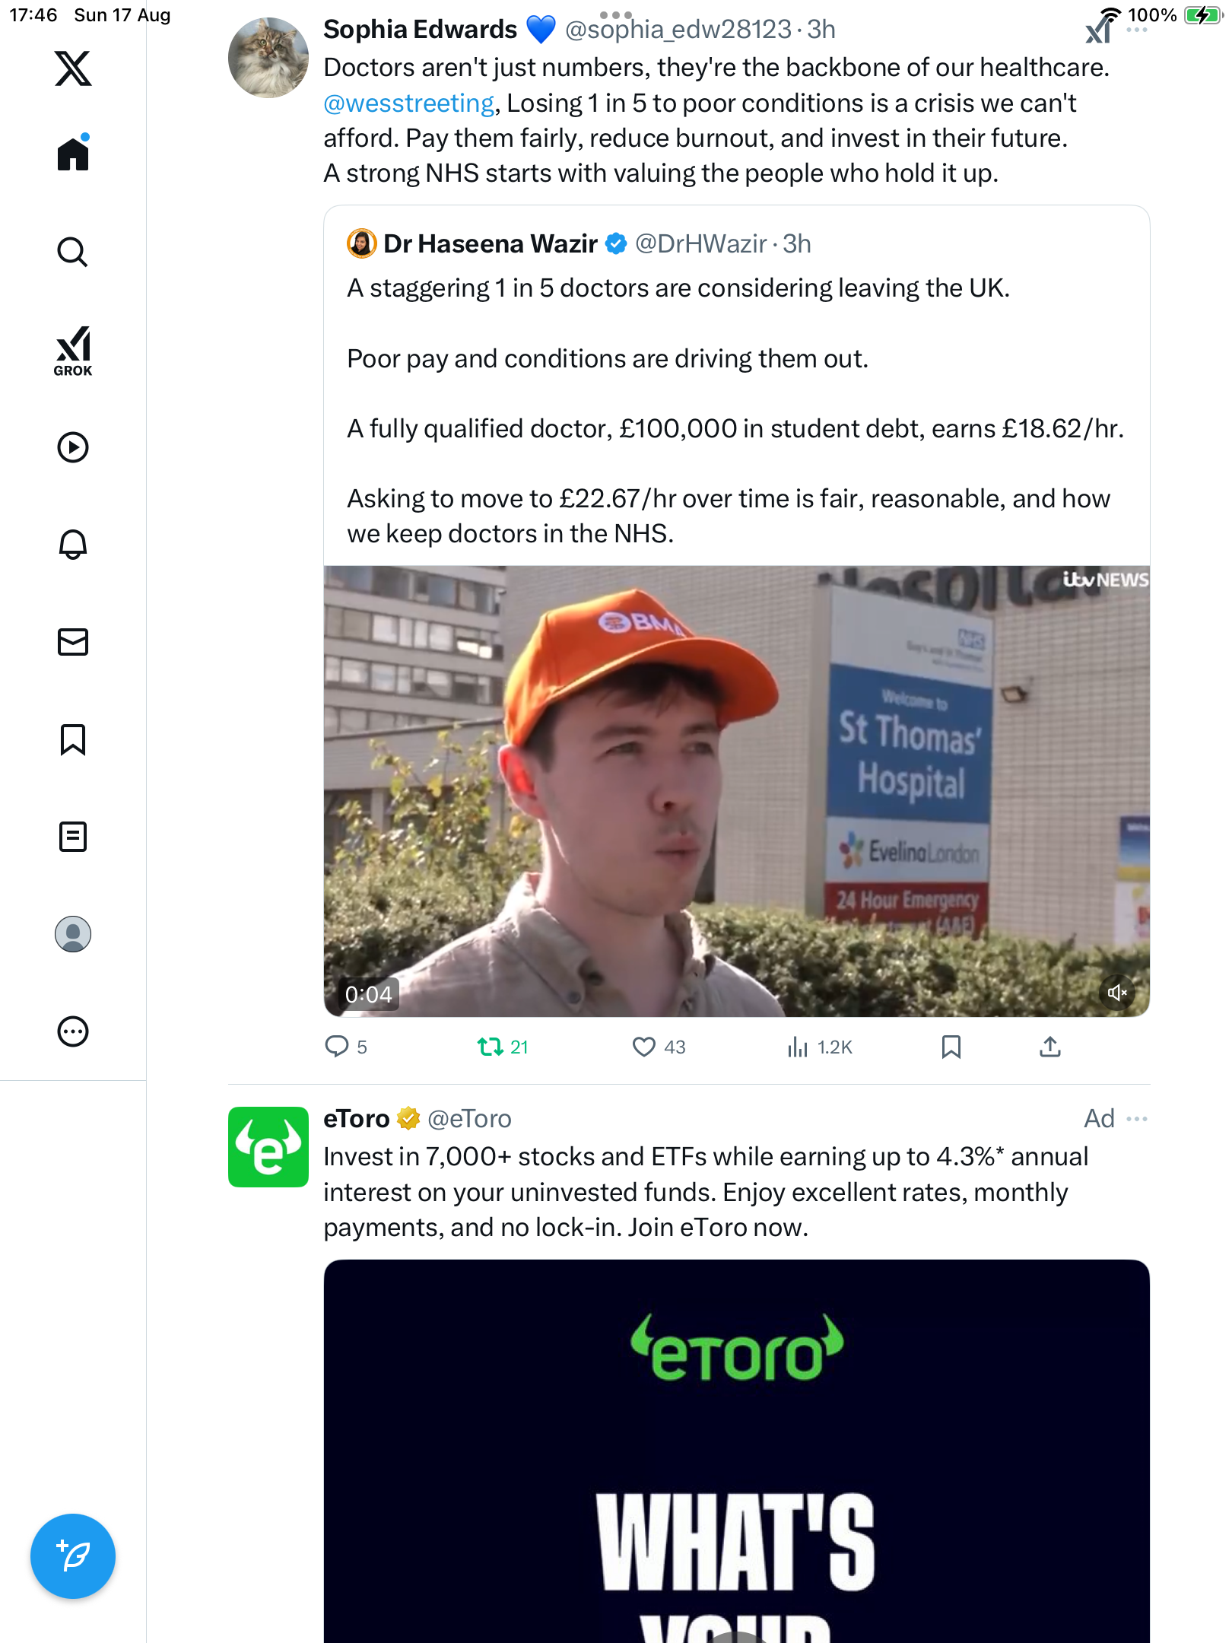1232x1643 pixels.
Task: Unmute the ITV News video
Action: coord(1117,992)
